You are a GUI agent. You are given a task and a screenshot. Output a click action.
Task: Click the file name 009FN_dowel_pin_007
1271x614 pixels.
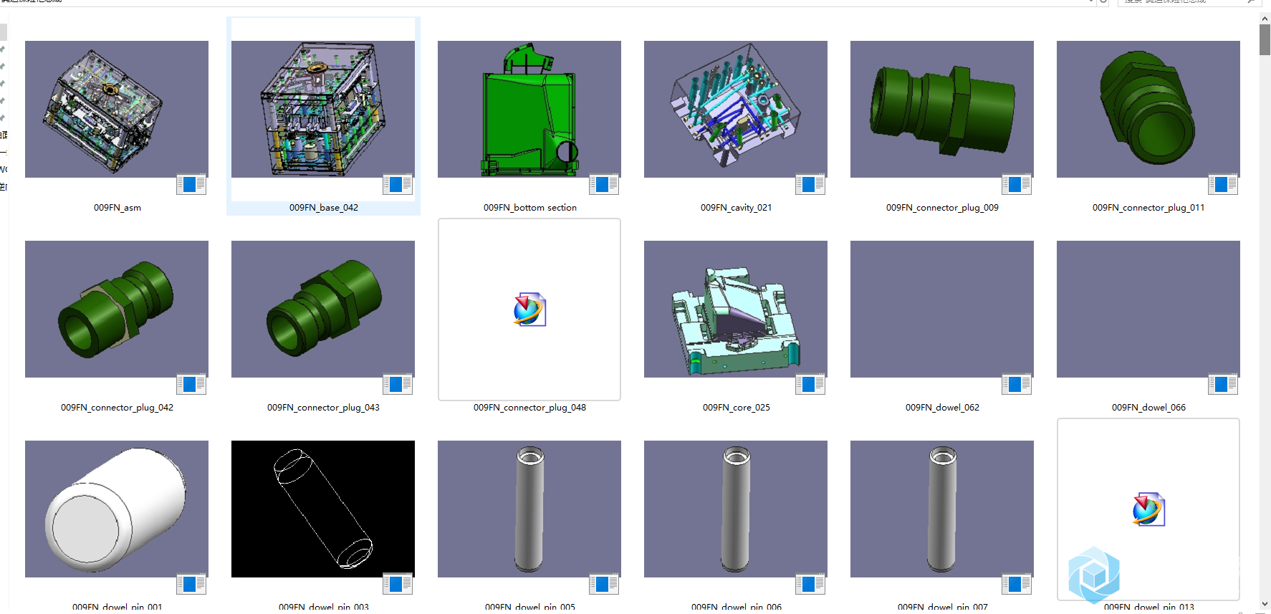point(943,607)
